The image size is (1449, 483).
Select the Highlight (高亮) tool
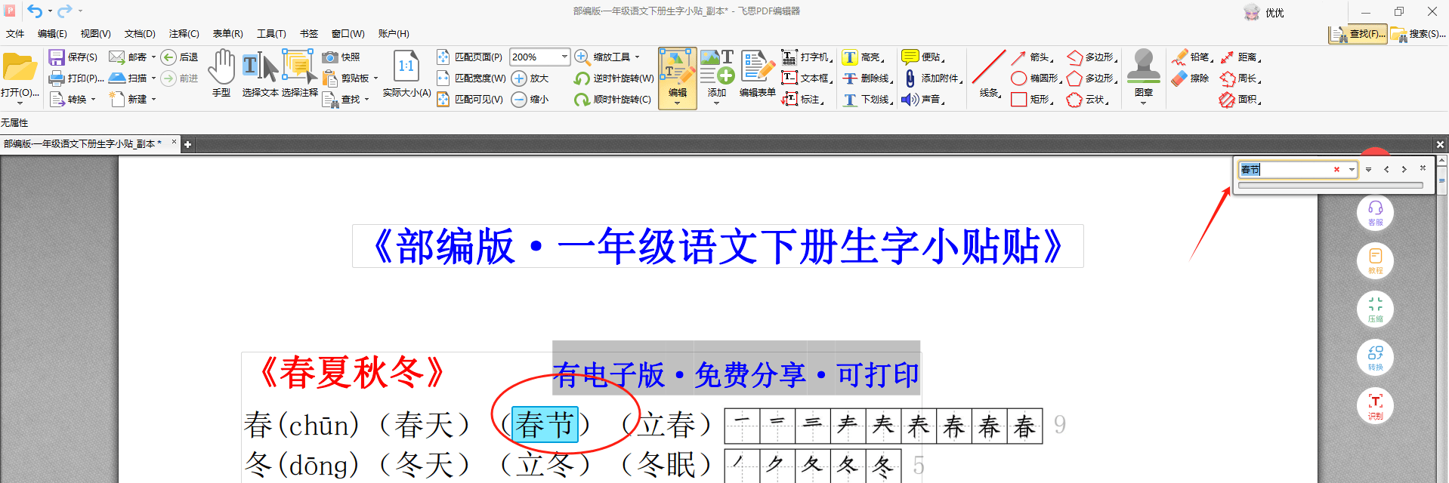(x=851, y=57)
